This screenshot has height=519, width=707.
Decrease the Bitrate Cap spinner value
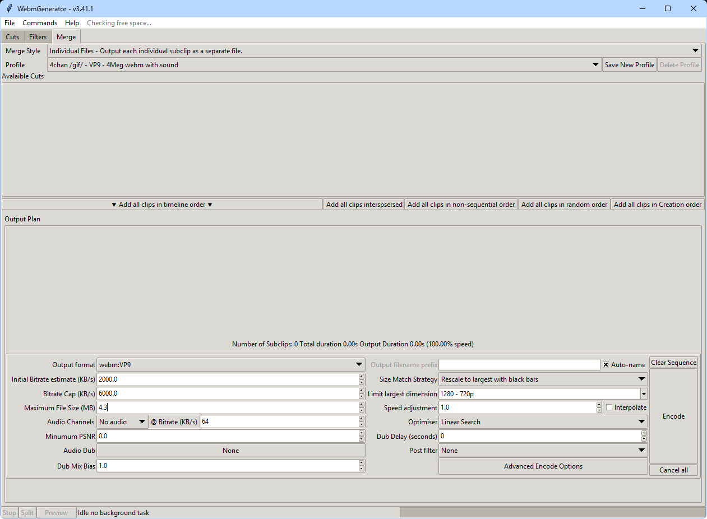click(362, 396)
